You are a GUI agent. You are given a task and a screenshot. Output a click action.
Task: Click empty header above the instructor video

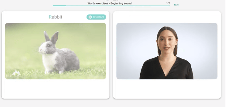[167, 17]
